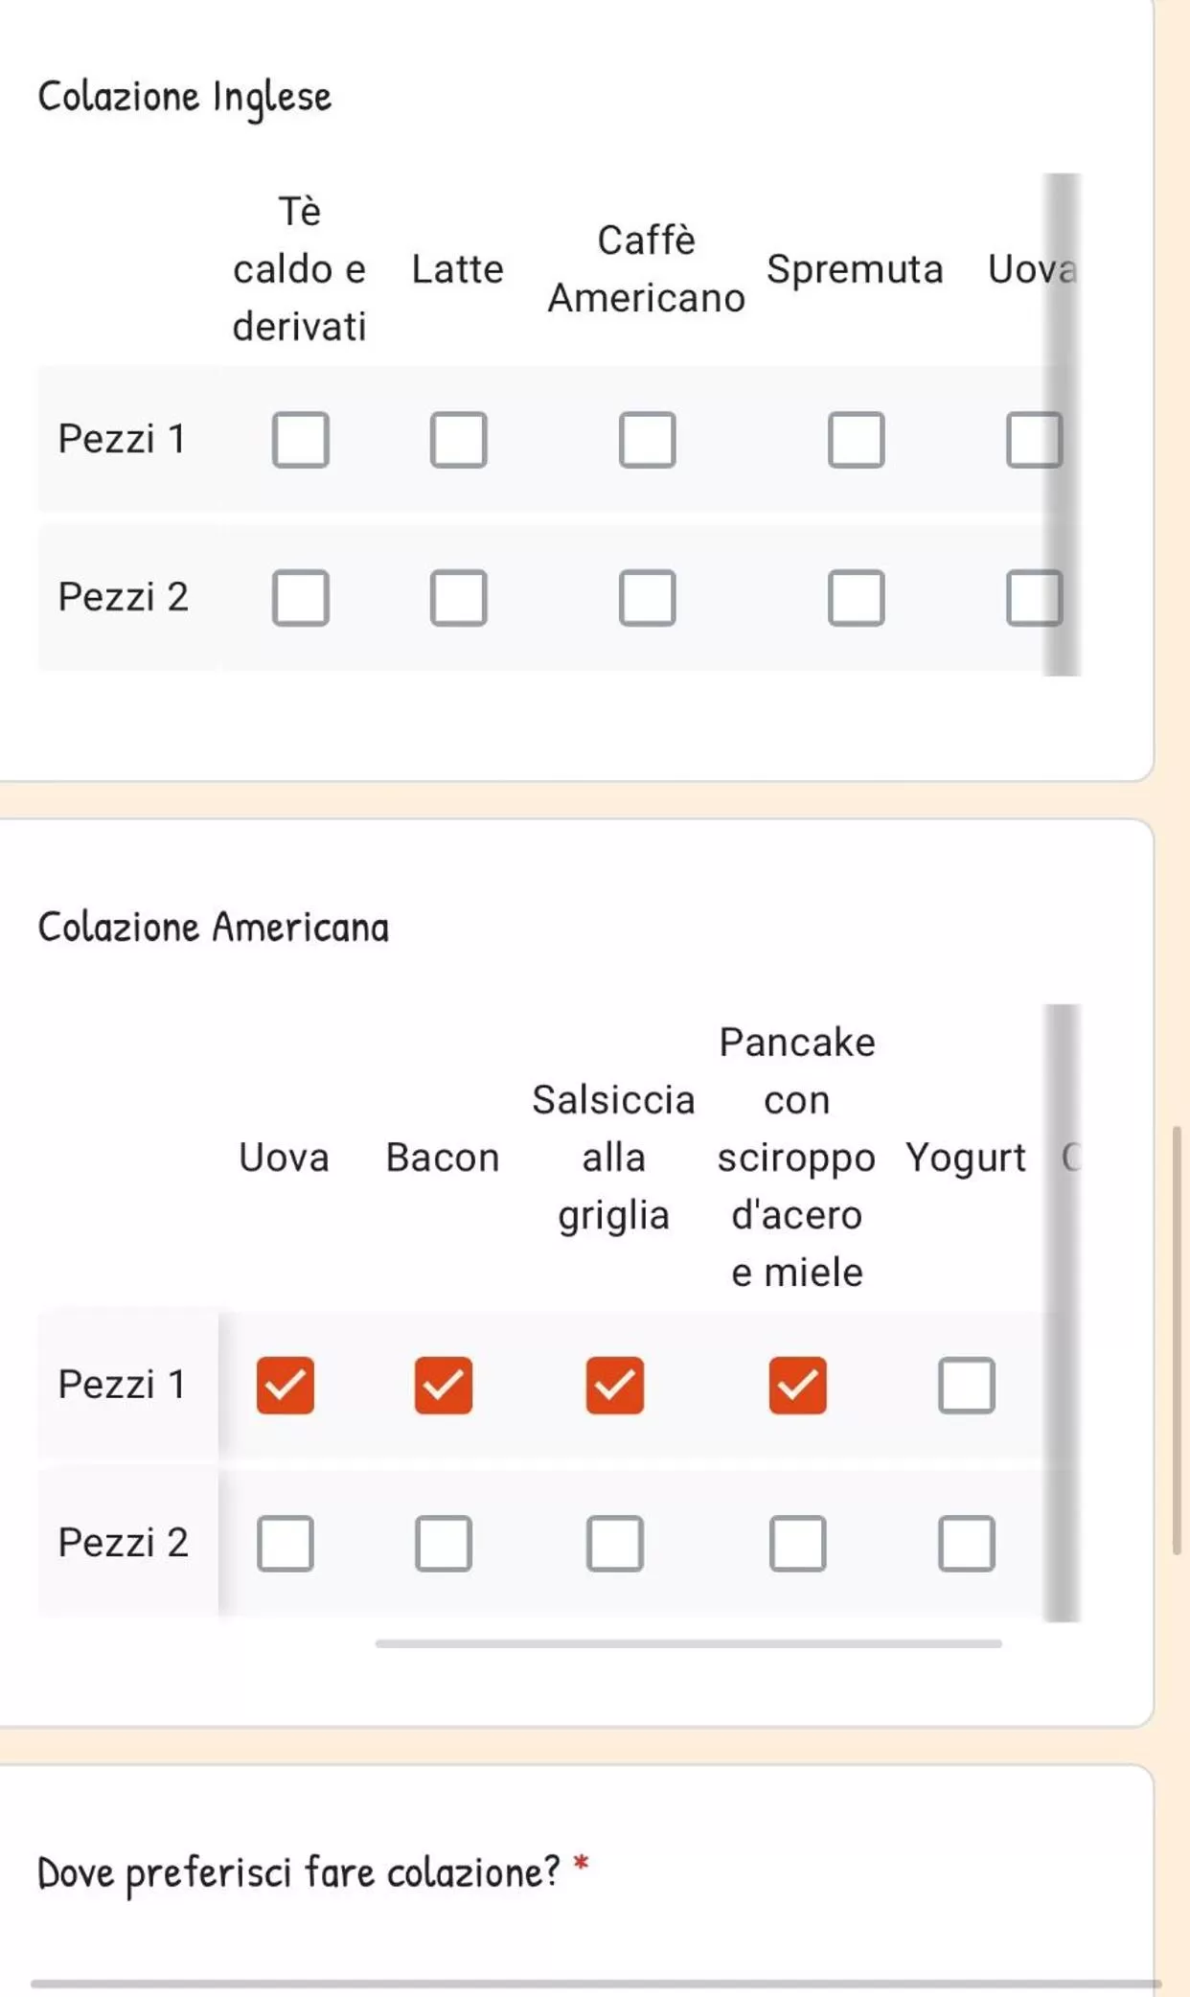Check Yogurt for Pezzi 1
The height and width of the screenshot is (1997, 1190).
point(967,1386)
